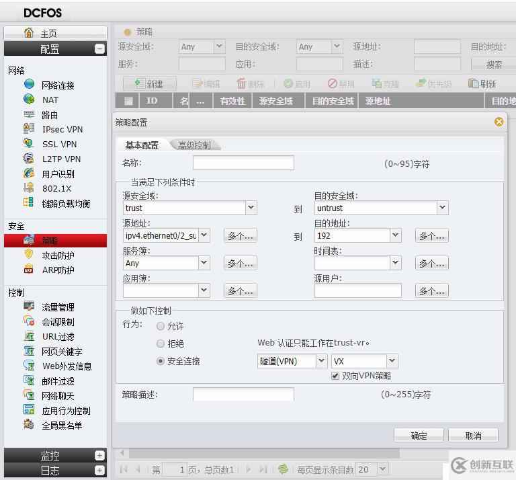
Task: Open the 会话限制 icon
Action: click(x=29, y=321)
